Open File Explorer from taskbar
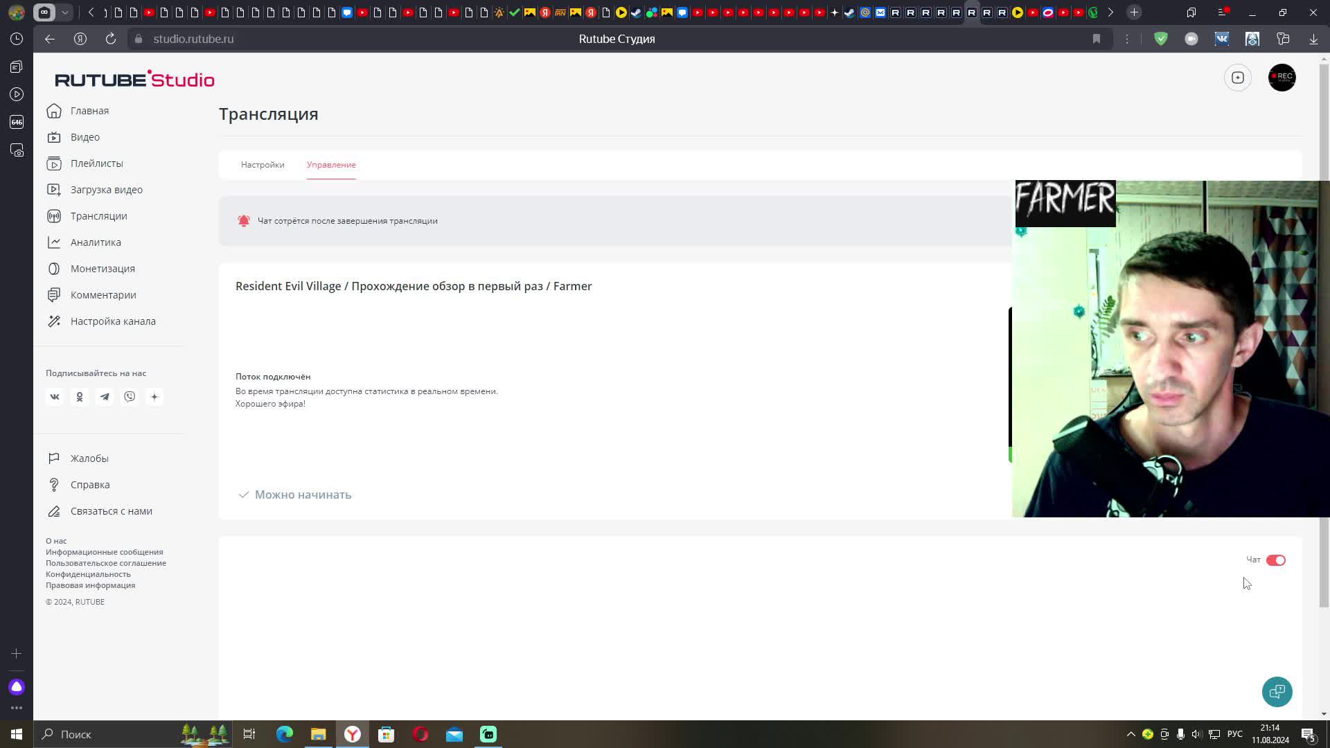Screen dimensions: 1330x748 point(319,734)
